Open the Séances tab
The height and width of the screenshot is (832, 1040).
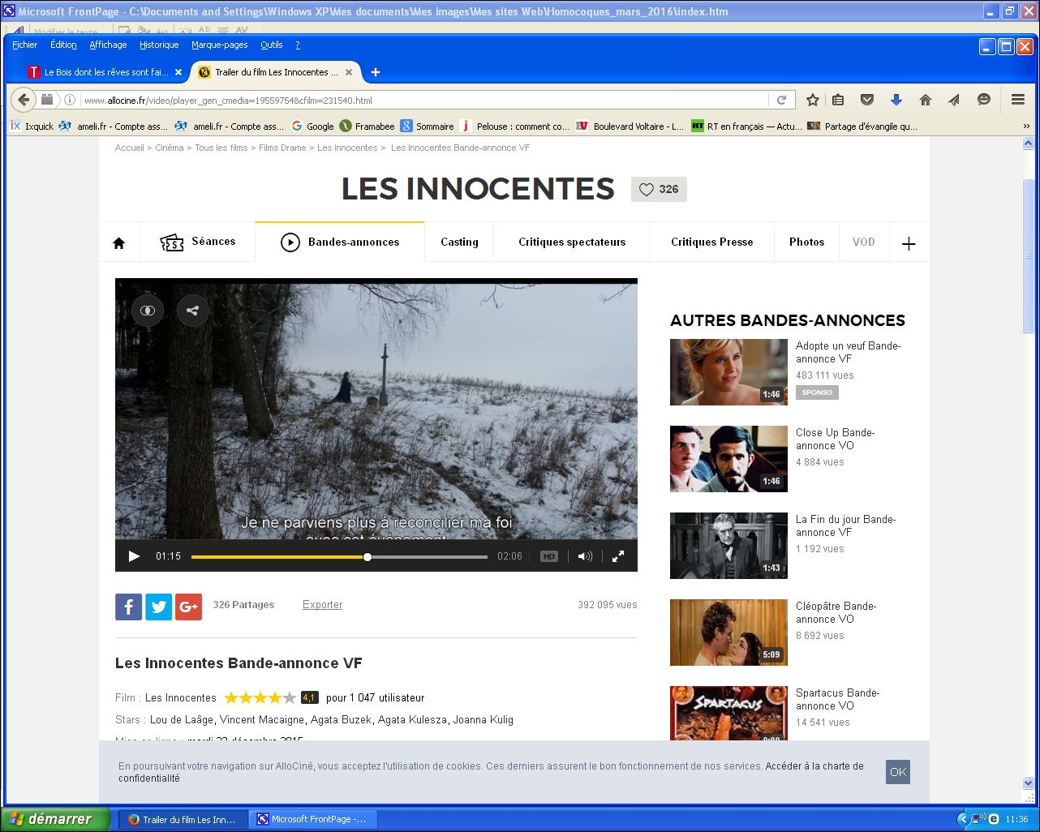[198, 242]
